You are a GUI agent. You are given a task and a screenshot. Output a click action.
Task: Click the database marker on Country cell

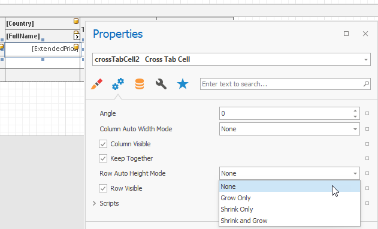coord(76,21)
